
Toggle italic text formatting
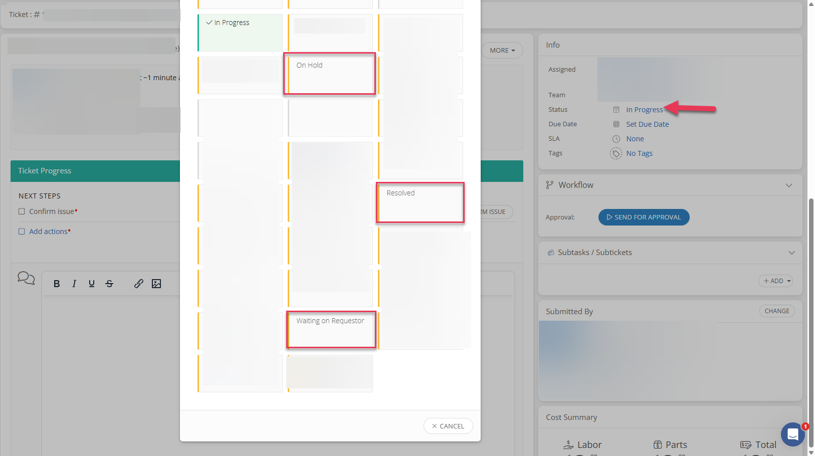74,284
